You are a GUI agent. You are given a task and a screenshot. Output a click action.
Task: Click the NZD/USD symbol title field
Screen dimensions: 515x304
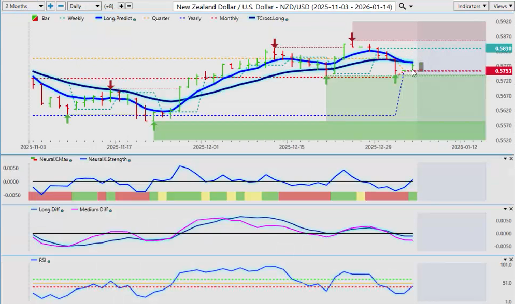284,6
